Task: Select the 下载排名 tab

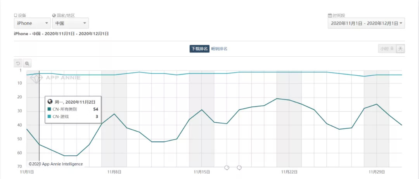Action: 199,49
